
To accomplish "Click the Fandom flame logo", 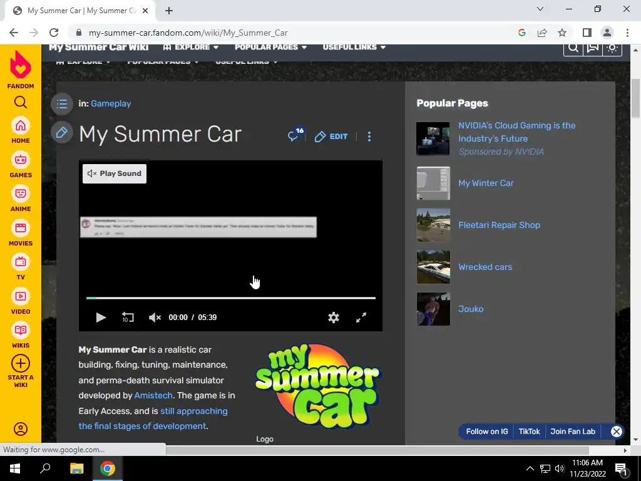I will click(21, 65).
